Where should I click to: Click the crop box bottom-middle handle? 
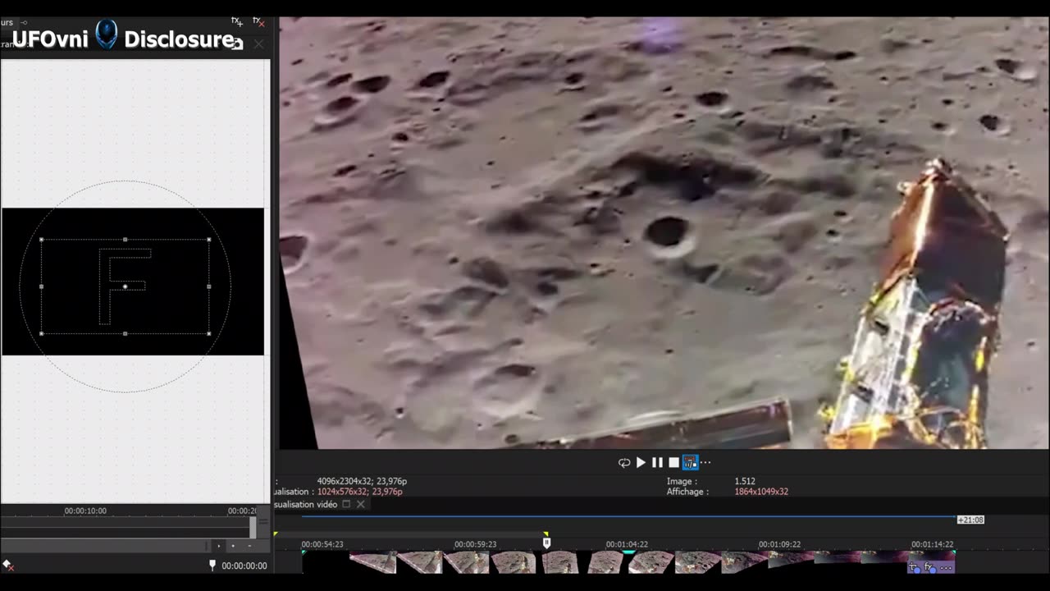click(125, 333)
